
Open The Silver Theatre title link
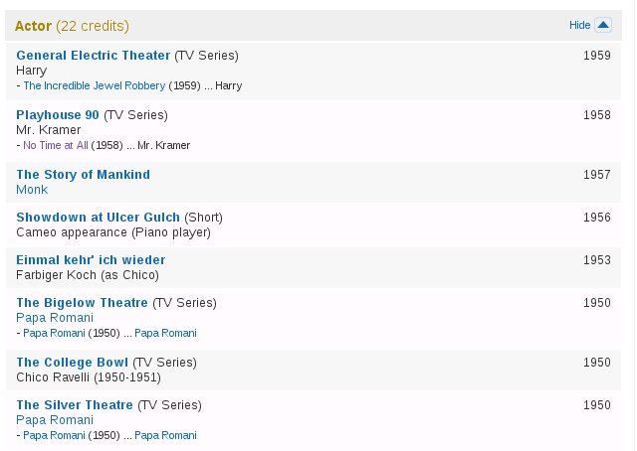[75, 405]
